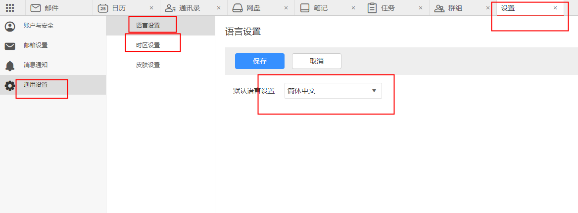
Task: Open 账户与安全 in the sidebar
Action: pyautogui.click(x=38, y=26)
